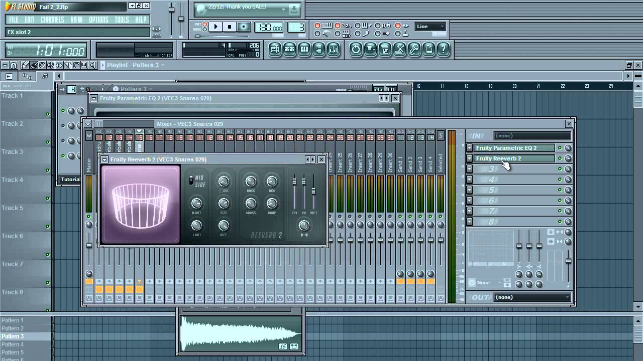Open the Piano Roll window button

tap(304, 49)
